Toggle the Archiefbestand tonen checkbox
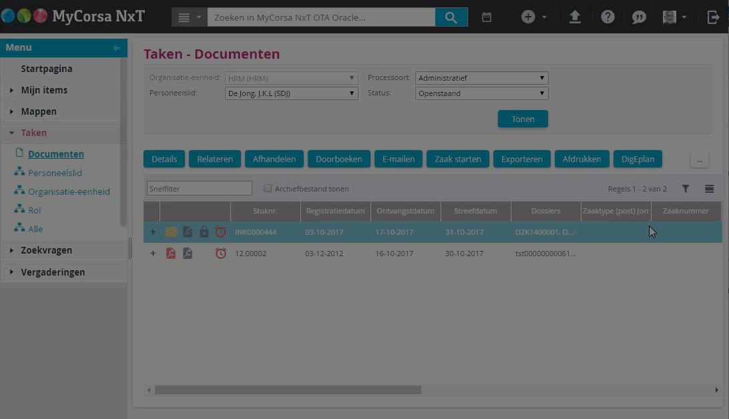The height and width of the screenshot is (419, 729). (x=267, y=188)
